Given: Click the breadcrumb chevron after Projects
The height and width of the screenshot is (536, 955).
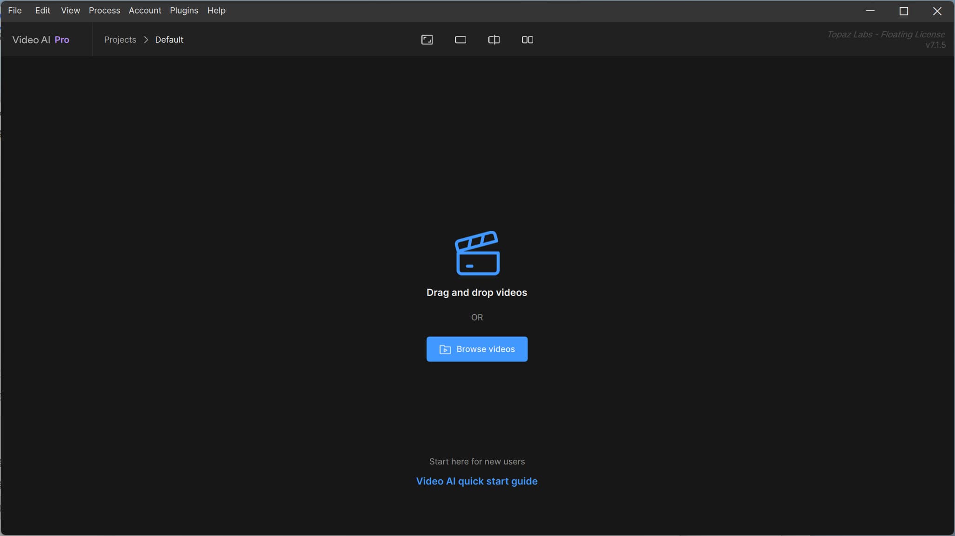Looking at the screenshot, I should click(x=146, y=40).
